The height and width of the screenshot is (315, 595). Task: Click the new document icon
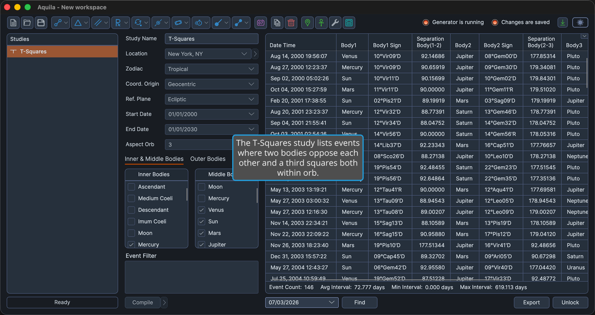[13, 23]
